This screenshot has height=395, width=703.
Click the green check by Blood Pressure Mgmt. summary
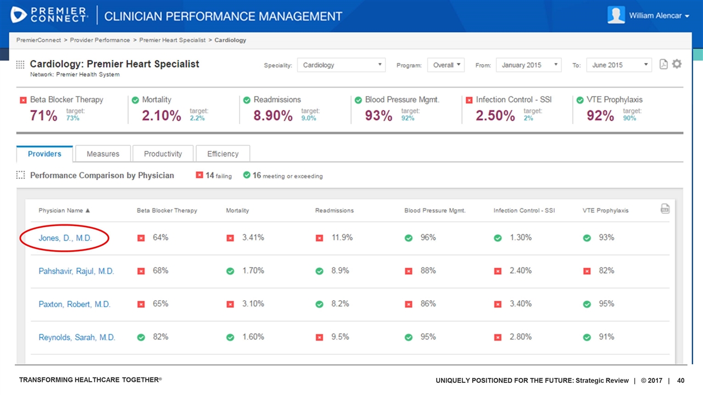358,100
